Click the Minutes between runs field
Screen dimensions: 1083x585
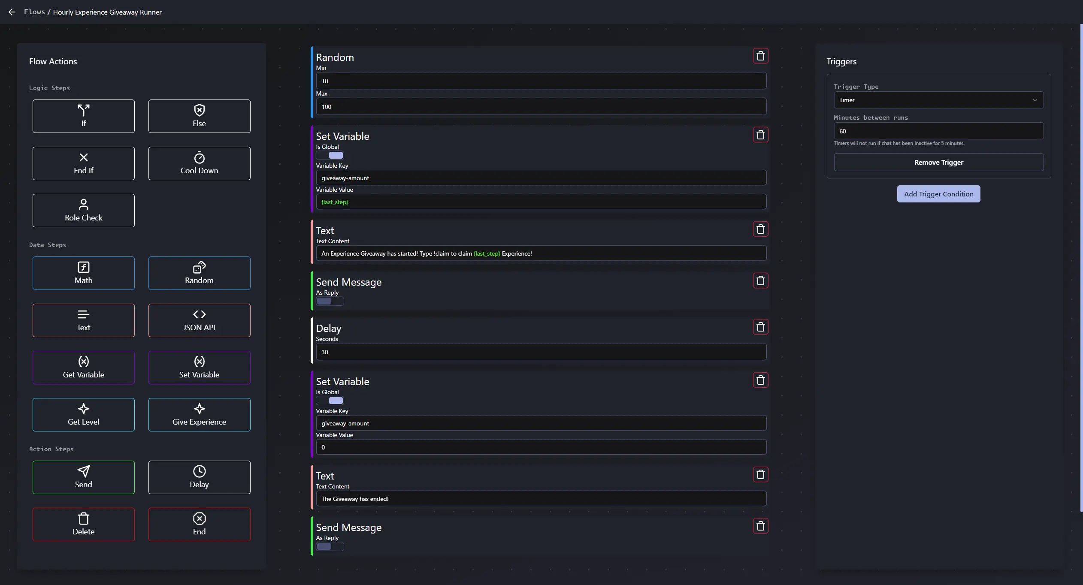click(938, 131)
